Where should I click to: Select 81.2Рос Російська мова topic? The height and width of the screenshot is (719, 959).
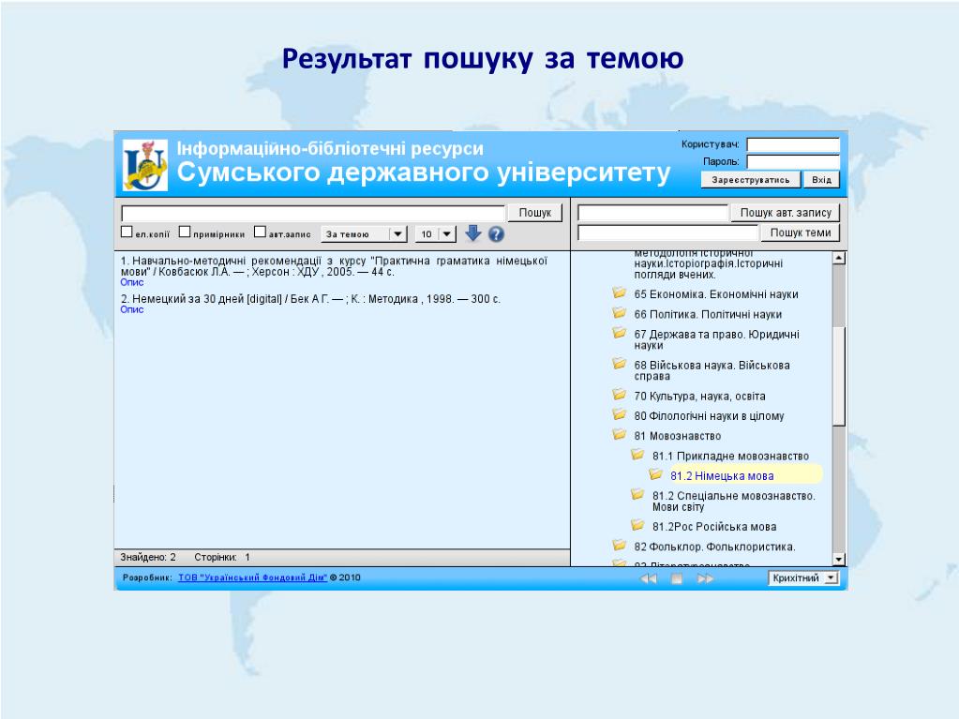(714, 527)
